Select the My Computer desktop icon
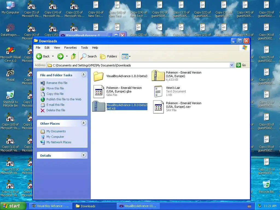Image resolution: width=280 pixels, height=210 pixels. click(10, 5)
